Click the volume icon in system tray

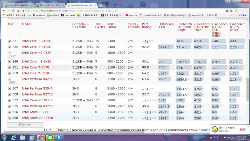[232, 138]
